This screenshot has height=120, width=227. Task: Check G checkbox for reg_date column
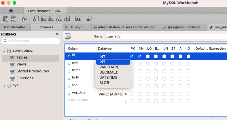point(188,94)
